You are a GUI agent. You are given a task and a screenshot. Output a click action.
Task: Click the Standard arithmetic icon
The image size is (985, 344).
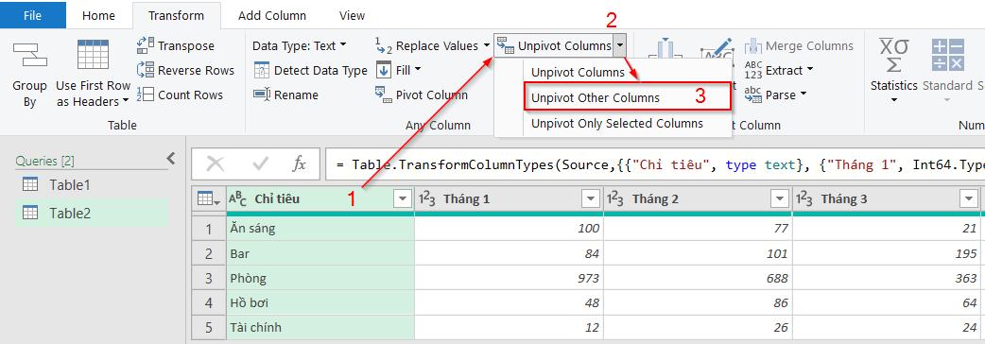click(948, 55)
